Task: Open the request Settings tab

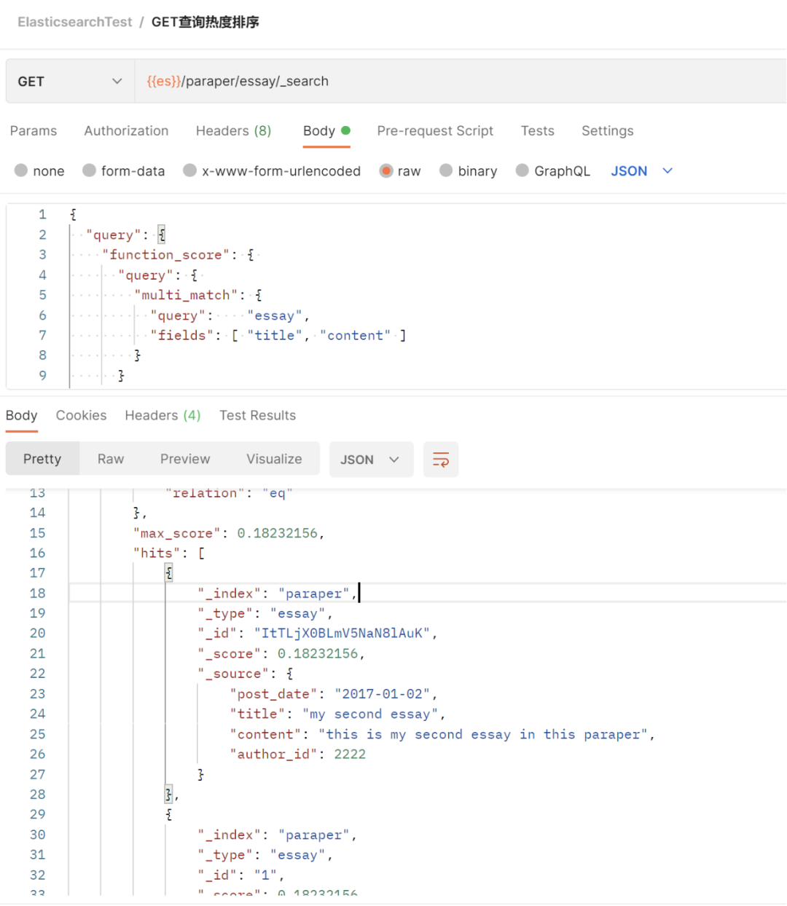Action: [x=608, y=131]
